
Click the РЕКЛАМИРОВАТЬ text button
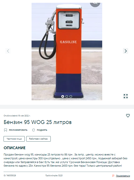point(18,130)
